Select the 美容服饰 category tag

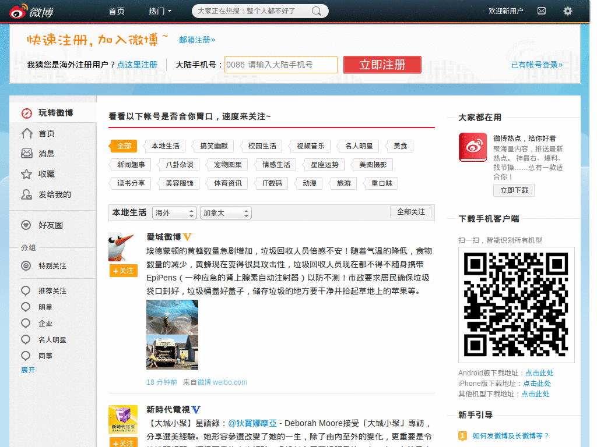pyautogui.click(x=179, y=183)
